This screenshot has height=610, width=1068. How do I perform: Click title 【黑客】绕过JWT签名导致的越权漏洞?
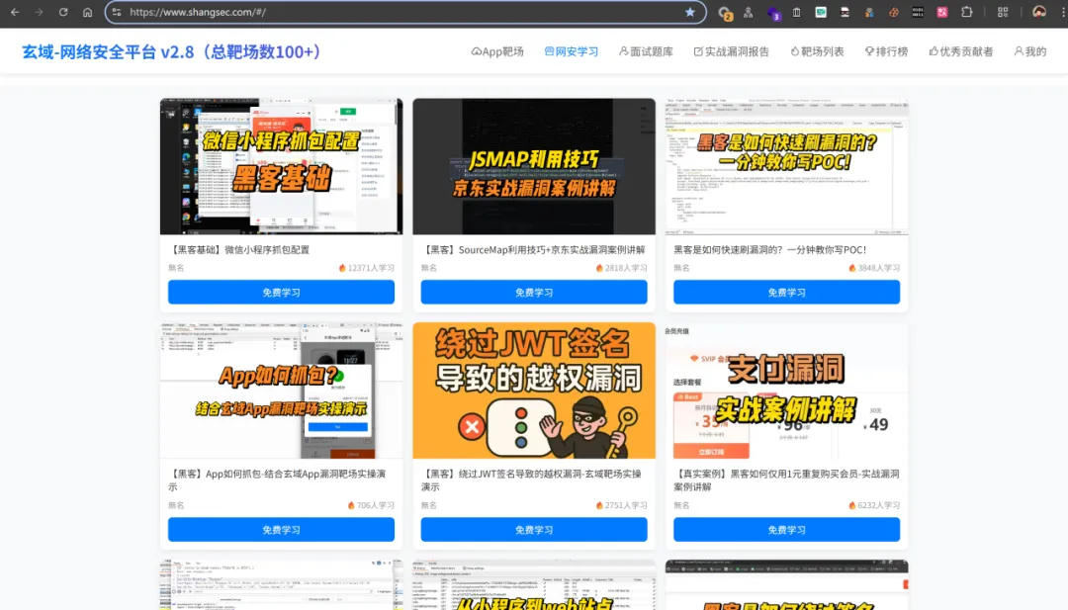(531, 479)
